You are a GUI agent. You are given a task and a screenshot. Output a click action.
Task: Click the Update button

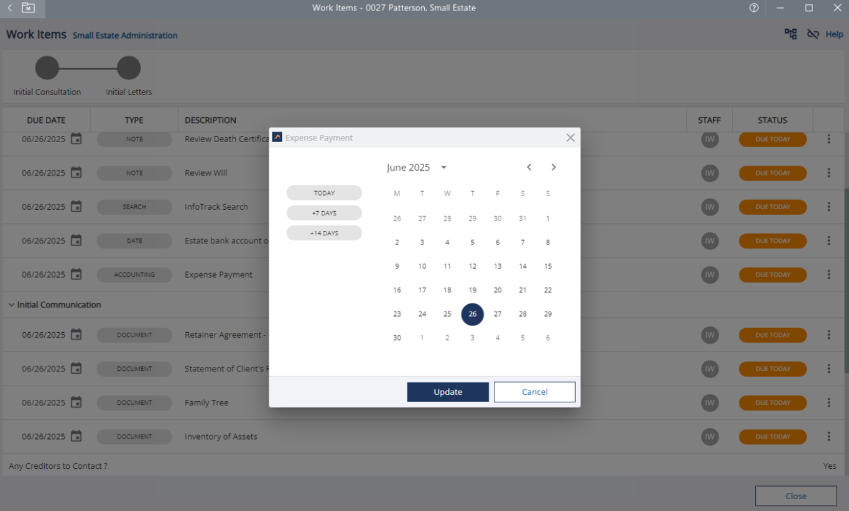(448, 392)
